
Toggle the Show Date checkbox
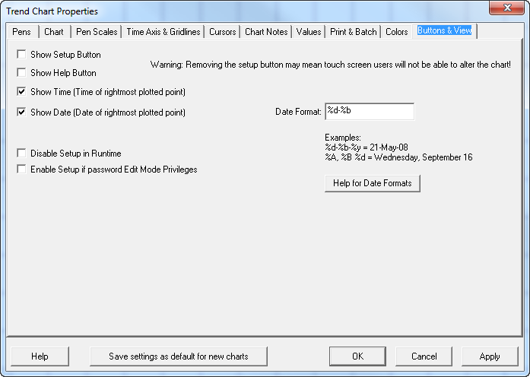click(x=21, y=112)
